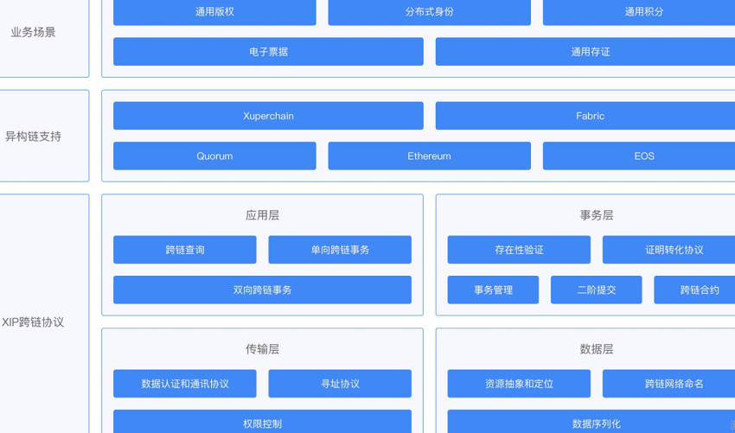The image size is (735, 433).
Task: Click the Quorum block
Action: coord(214,156)
